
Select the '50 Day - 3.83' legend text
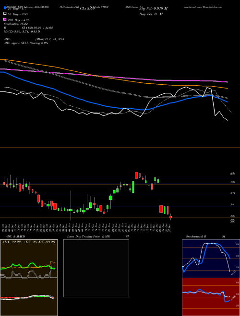tap(18, 14)
